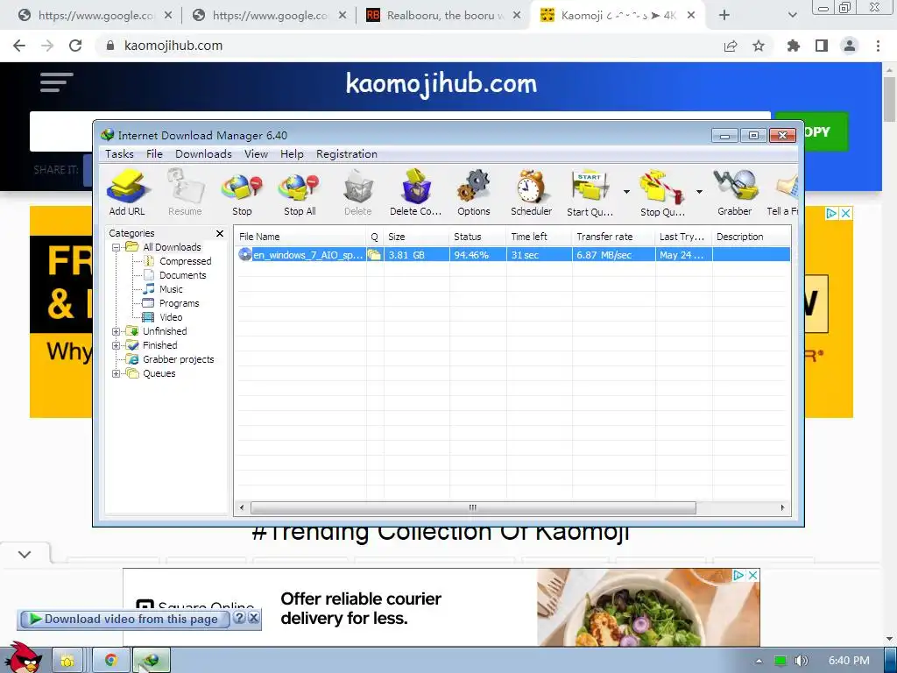Click the greyed Delete toolbar icon
The height and width of the screenshot is (673, 897).
click(x=358, y=192)
